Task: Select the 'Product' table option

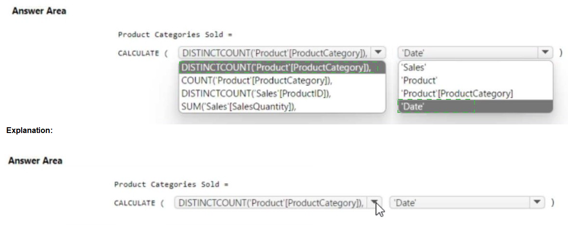Action: click(x=419, y=81)
